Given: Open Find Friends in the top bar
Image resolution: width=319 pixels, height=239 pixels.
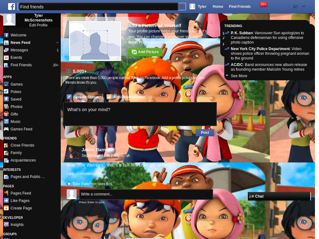Looking at the screenshot, I should 240,7.
